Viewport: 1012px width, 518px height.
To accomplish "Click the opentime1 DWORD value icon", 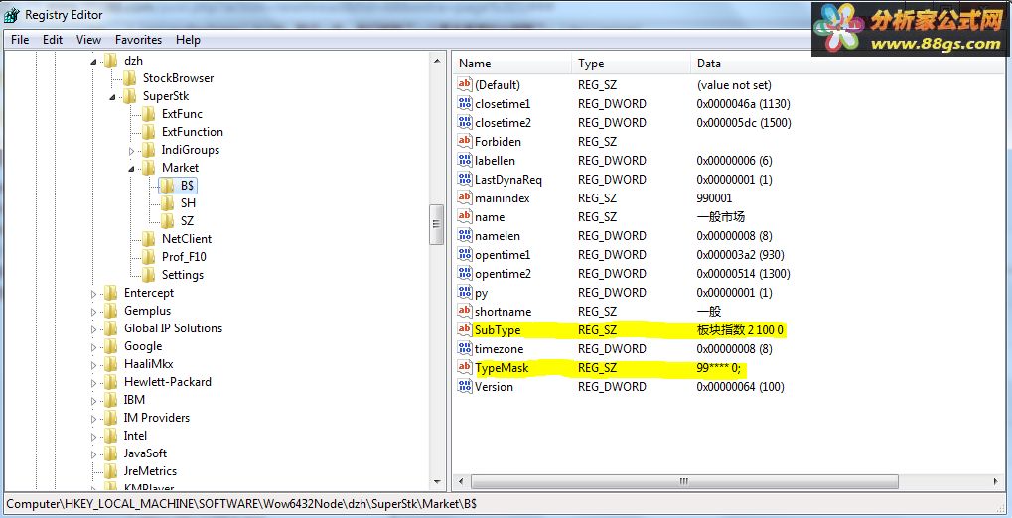I will pos(464,254).
